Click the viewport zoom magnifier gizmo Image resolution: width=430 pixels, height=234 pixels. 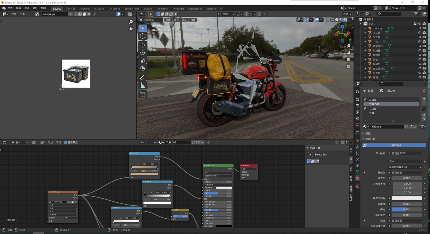click(348, 46)
